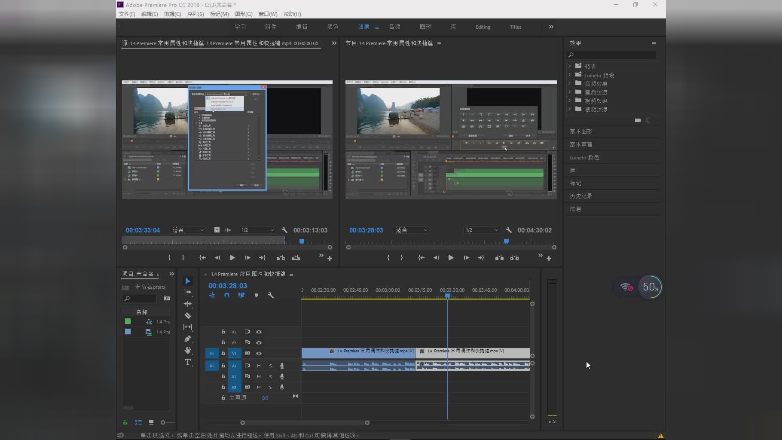Choose the Hand tool

pyautogui.click(x=188, y=350)
